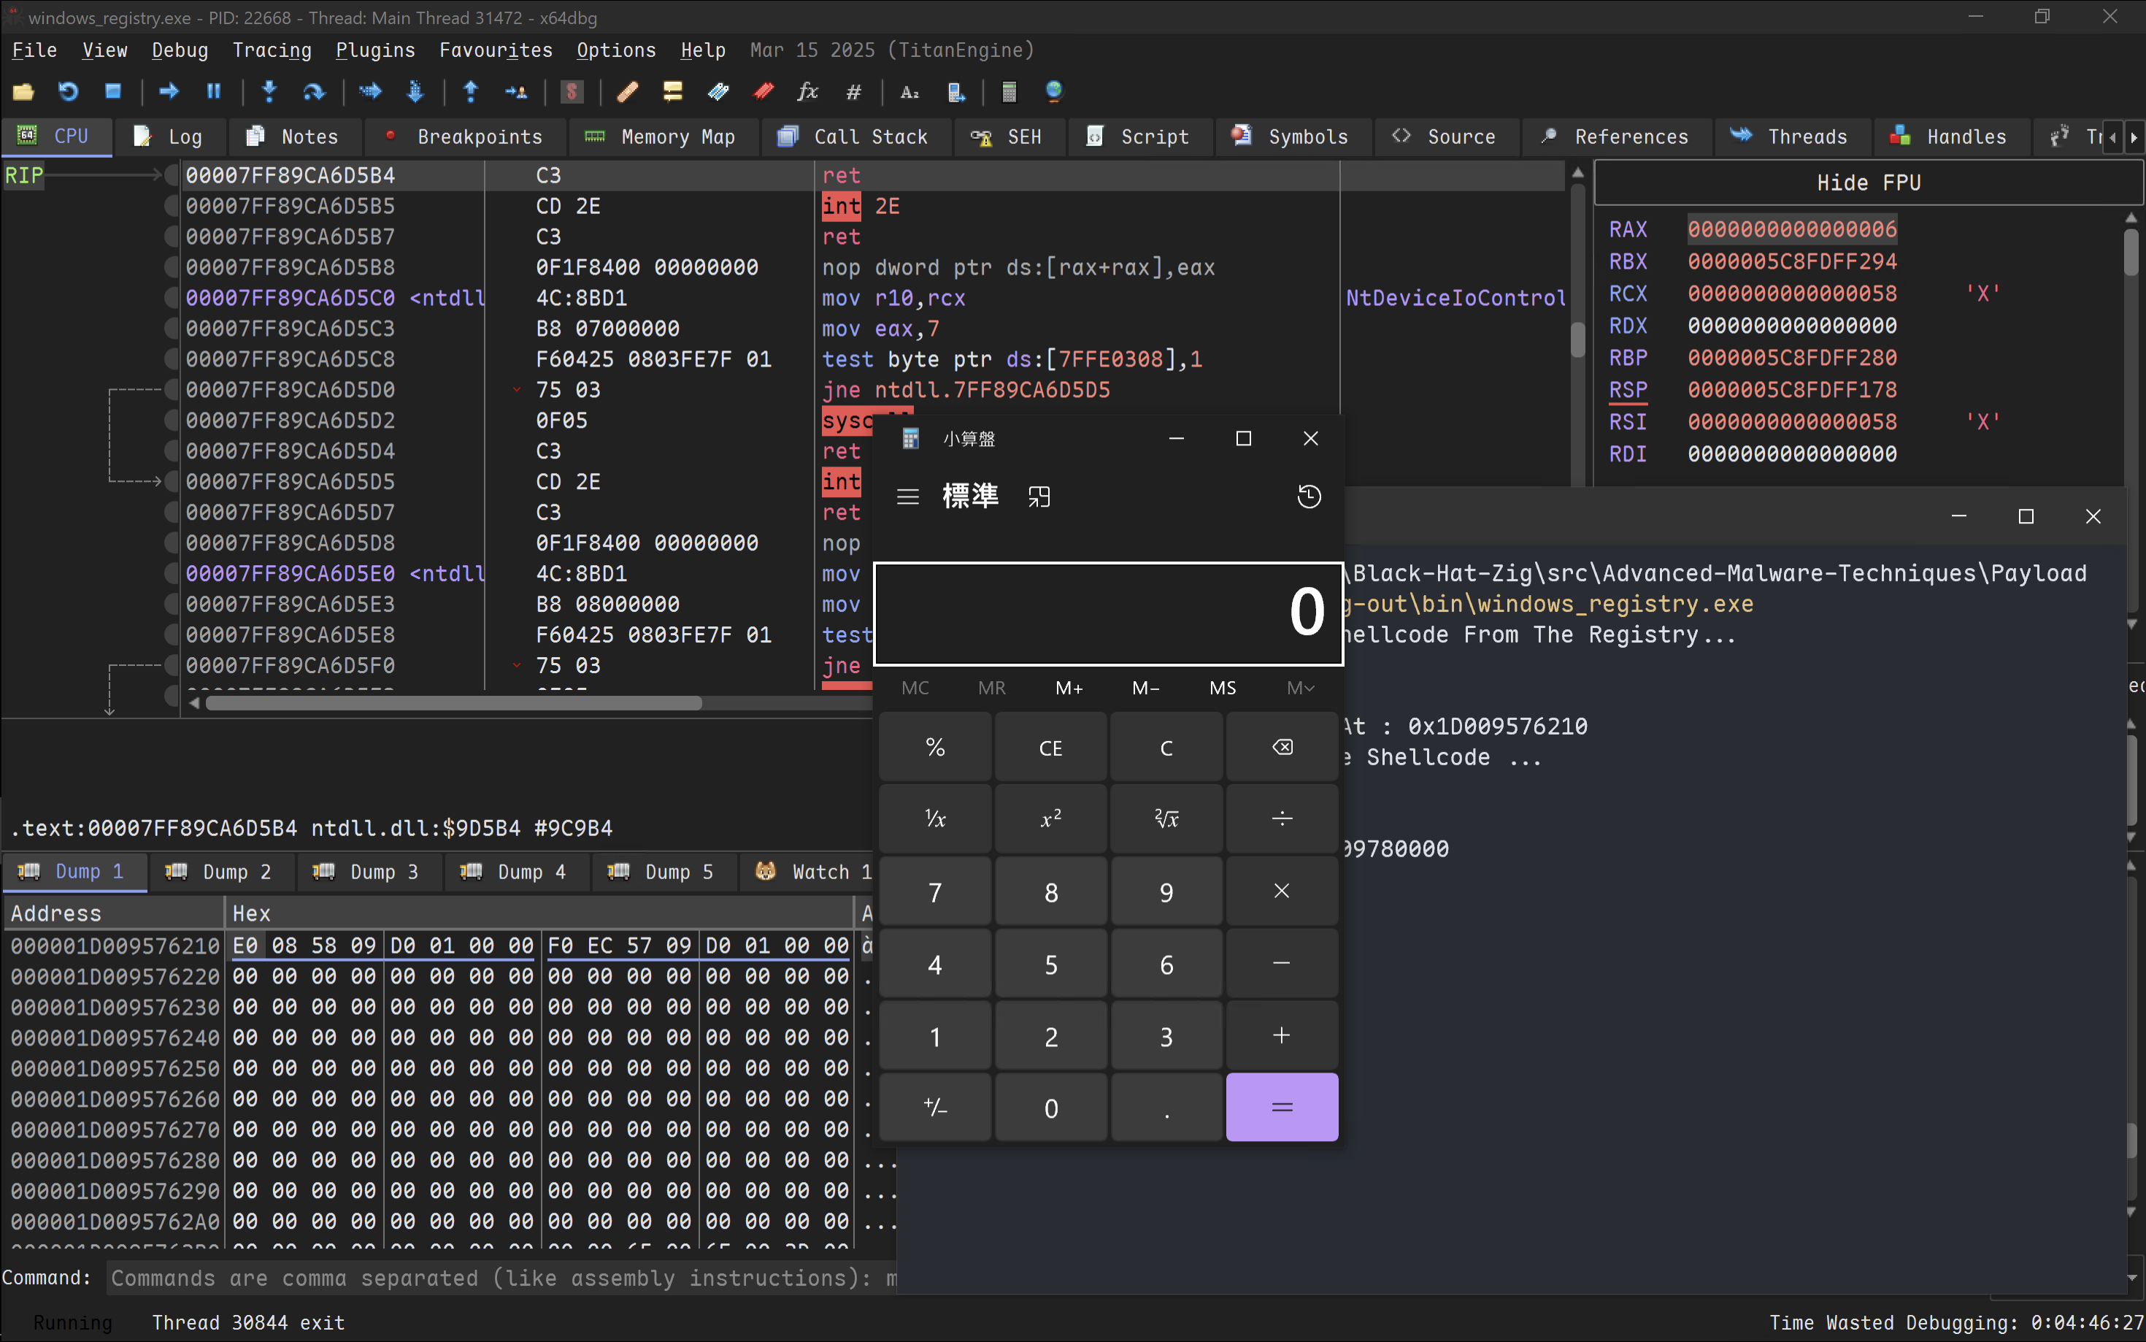The height and width of the screenshot is (1342, 2146).
Task: Expand the calculator M∨ memory list
Action: pos(1300,688)
